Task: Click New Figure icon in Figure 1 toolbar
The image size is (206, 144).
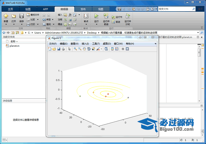Action: (50, 49)
